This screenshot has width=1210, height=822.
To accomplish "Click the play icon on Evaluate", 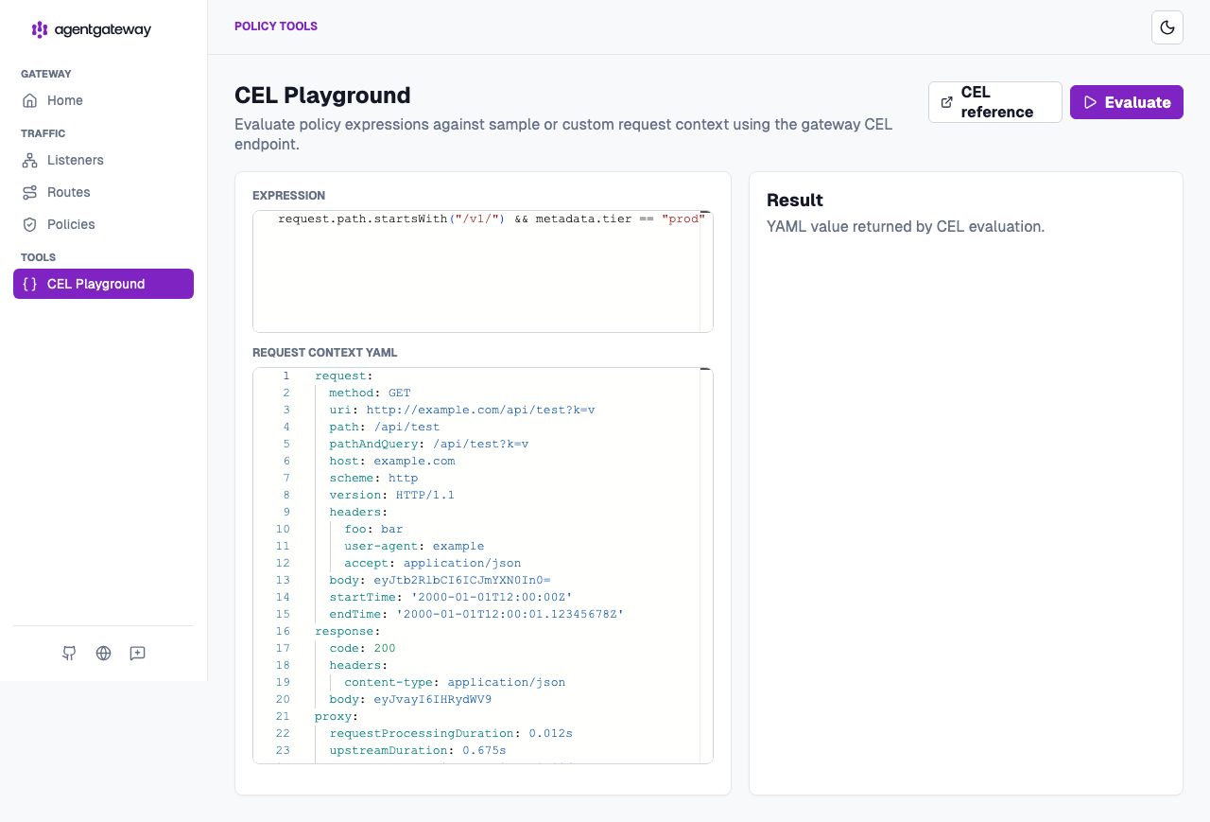I will [1090, 102].
